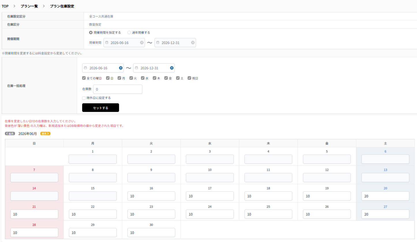This screenshot has height=242, width=417.
Task: Uncheck the 水 weekday checkbox
Action: (143, 78)
